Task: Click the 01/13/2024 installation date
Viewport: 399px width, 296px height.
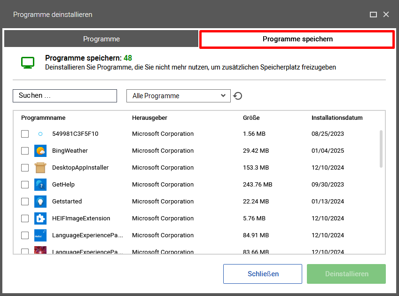Action: (328, 202)
